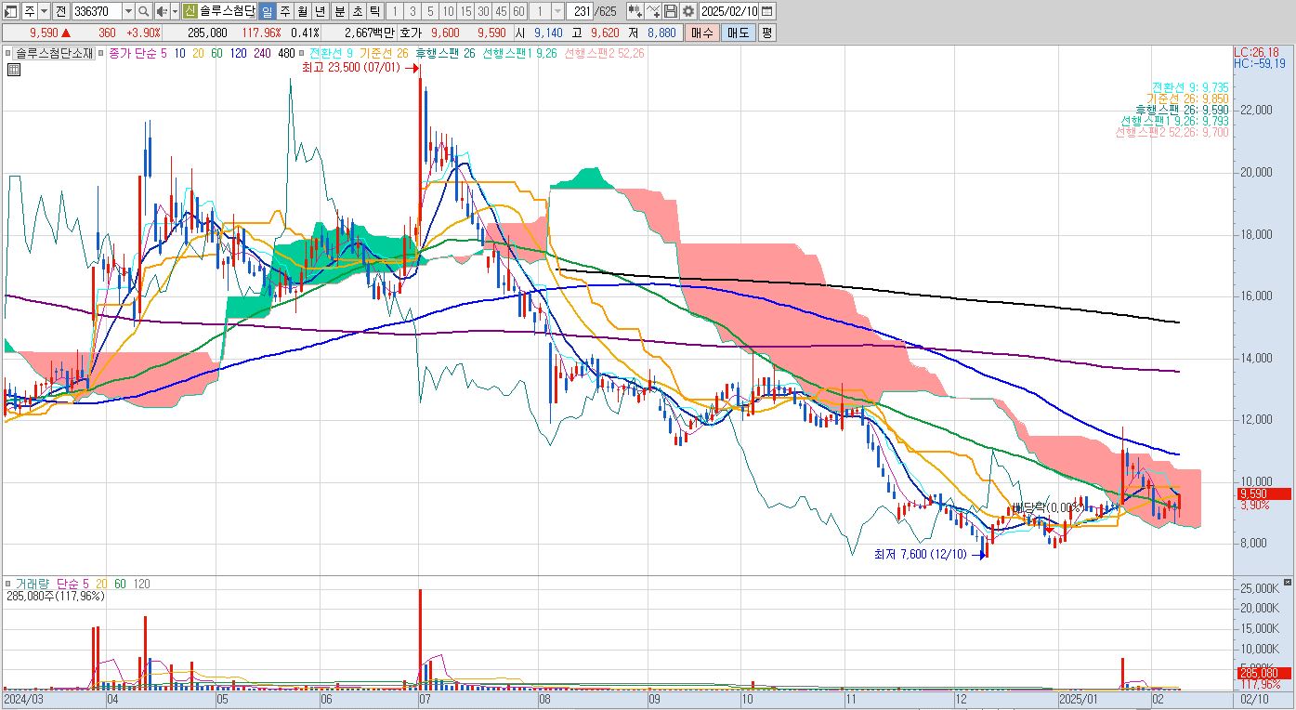Viewport: 1296px width, 710px height.
Task: Select the 60 interval preset button
Action: [518, 11]
